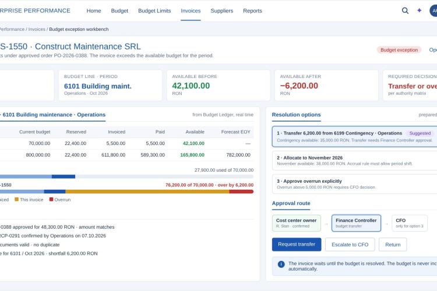Click the 165,800.00 available cell
Image resolution: width=437 pixels, height=291 pixels.
click(192, 155)
